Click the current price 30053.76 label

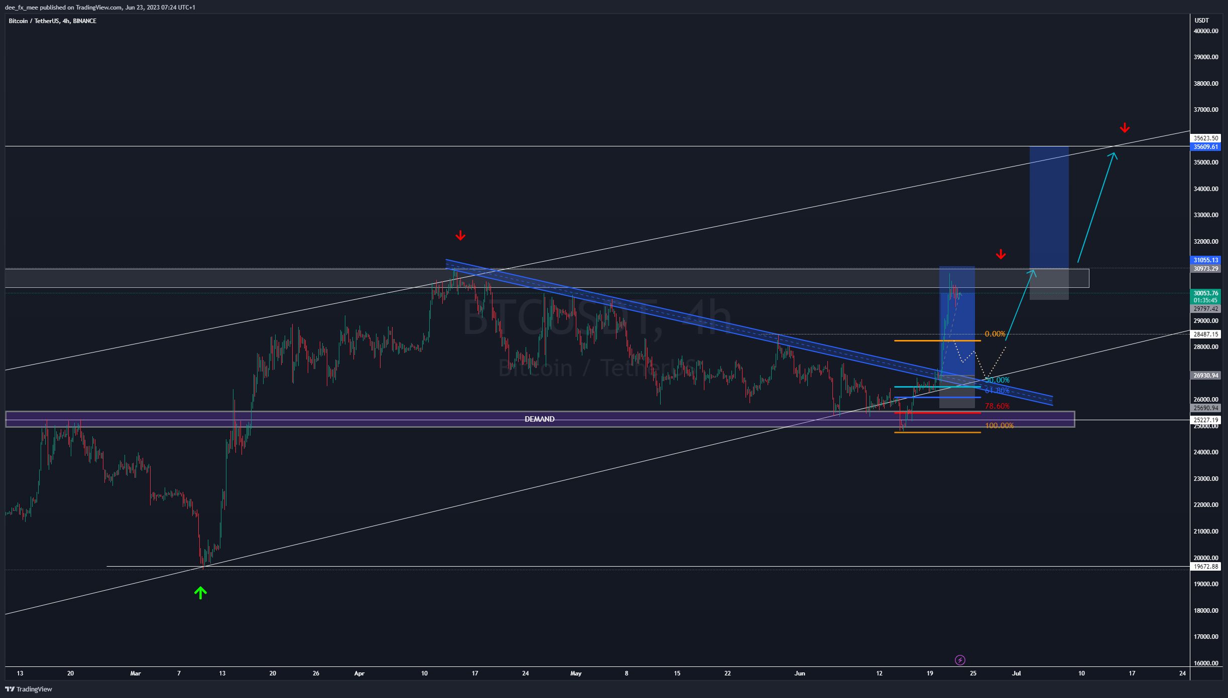pyautogui.click(x=1205, y=293)
